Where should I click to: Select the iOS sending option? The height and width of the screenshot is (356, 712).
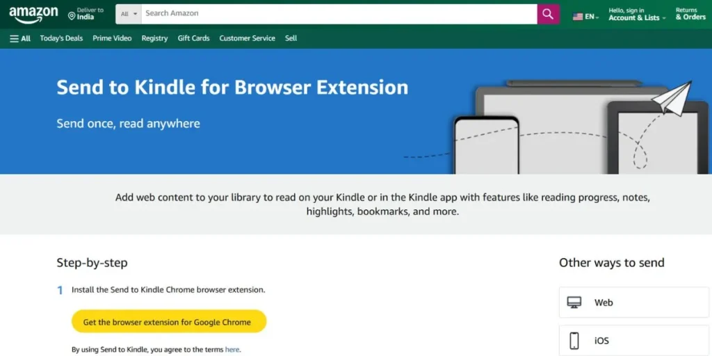click(634, 341)
